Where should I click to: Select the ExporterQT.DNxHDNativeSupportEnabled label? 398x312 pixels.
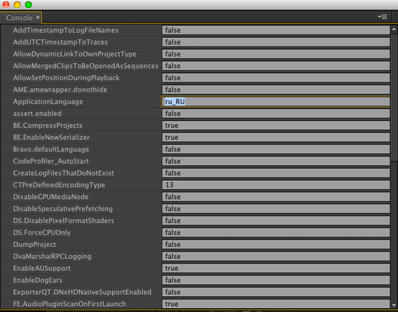(82, 292)
